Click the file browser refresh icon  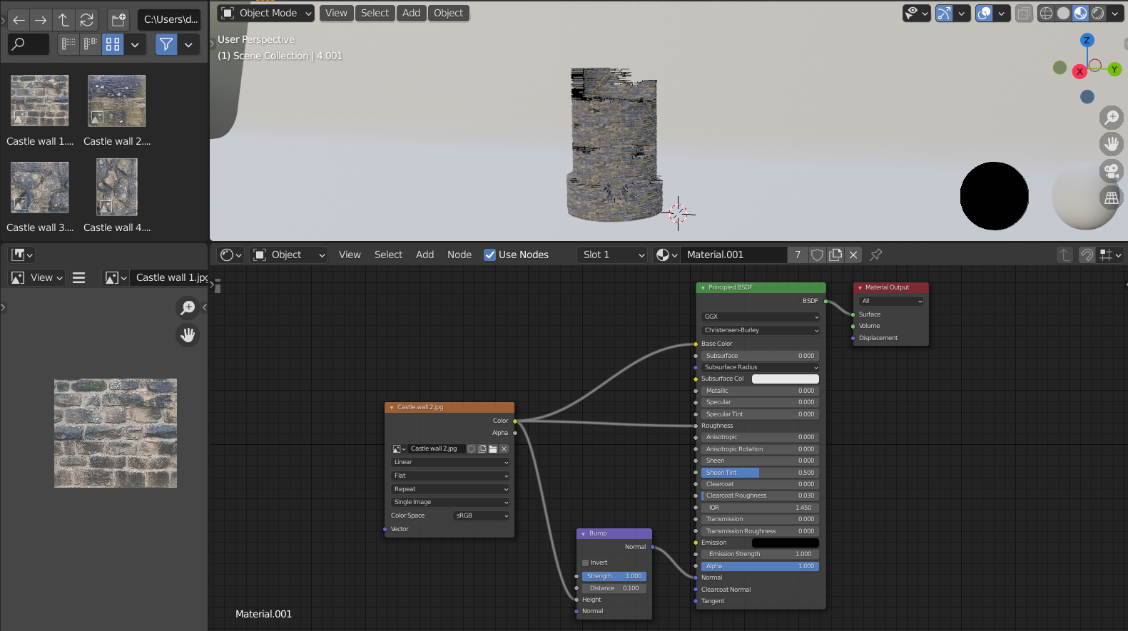pos(87,20)
